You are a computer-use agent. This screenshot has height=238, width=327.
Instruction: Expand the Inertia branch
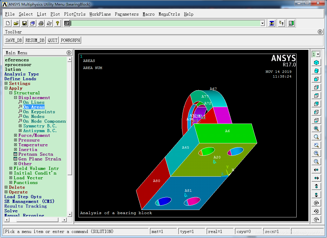15,150
